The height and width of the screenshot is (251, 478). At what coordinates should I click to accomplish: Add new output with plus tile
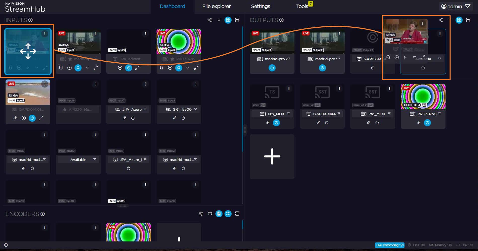(x=272, y=156)
